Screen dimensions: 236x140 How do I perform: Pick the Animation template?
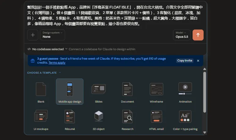coord(185,91)
